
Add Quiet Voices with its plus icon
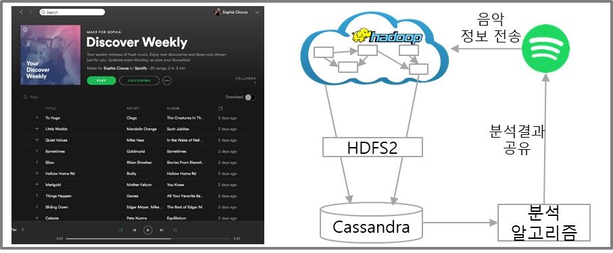(37, 140)
